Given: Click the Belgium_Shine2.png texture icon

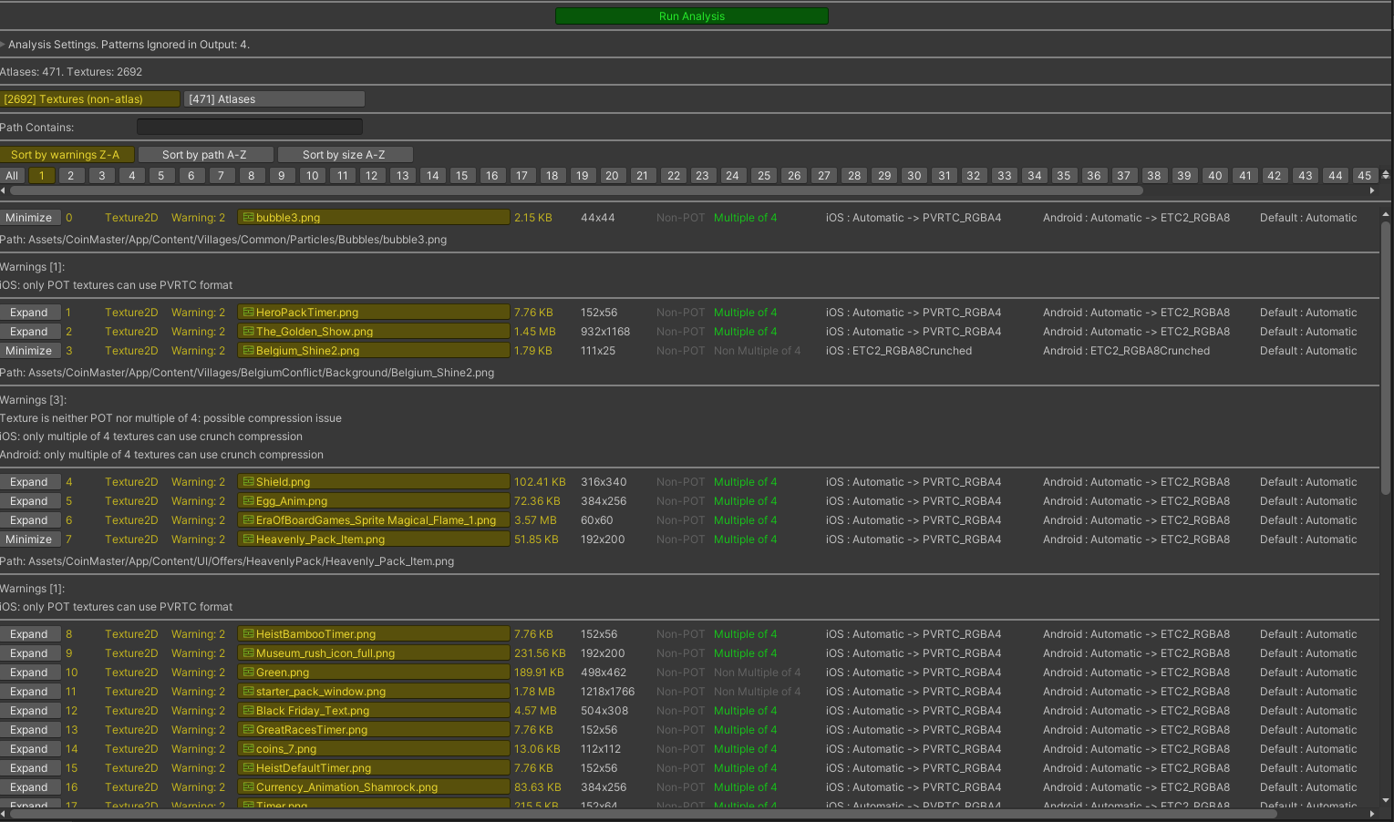Looking at the screenshot, I should [247, 351].
